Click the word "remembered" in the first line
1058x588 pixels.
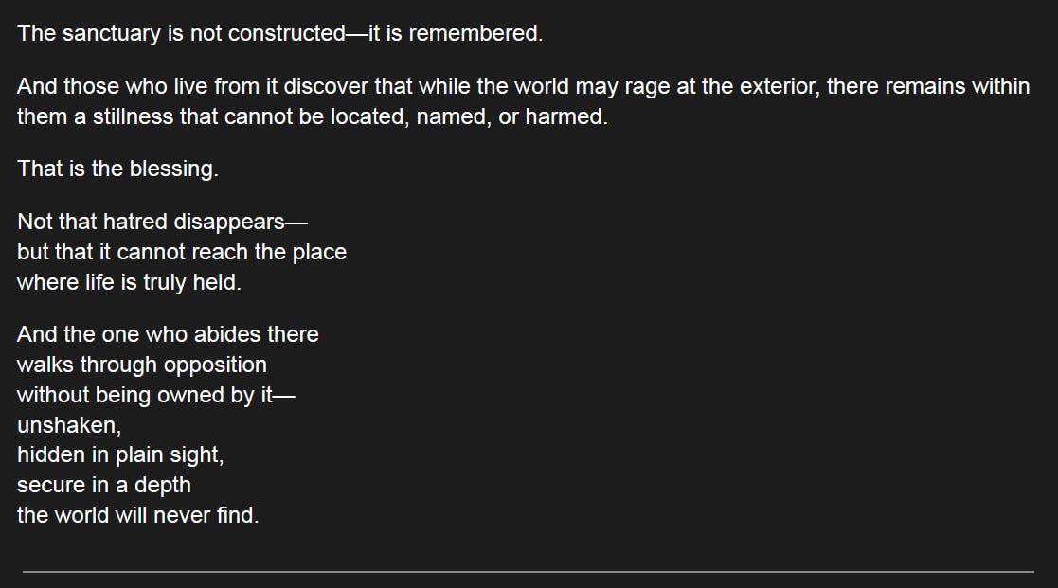coord(484,33)
